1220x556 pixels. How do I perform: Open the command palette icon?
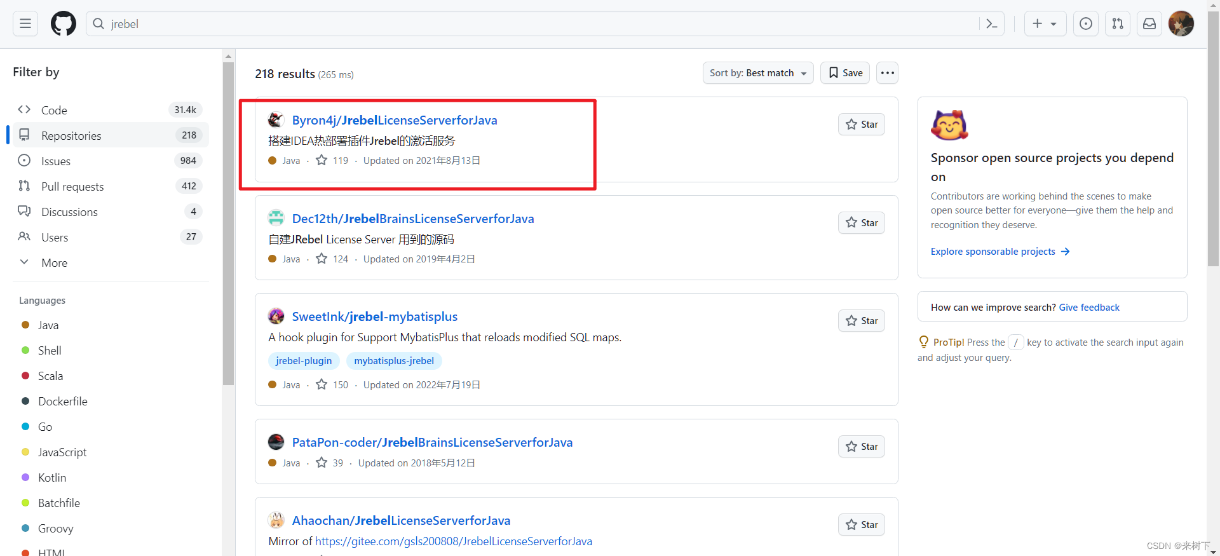[x=991, y=24]
